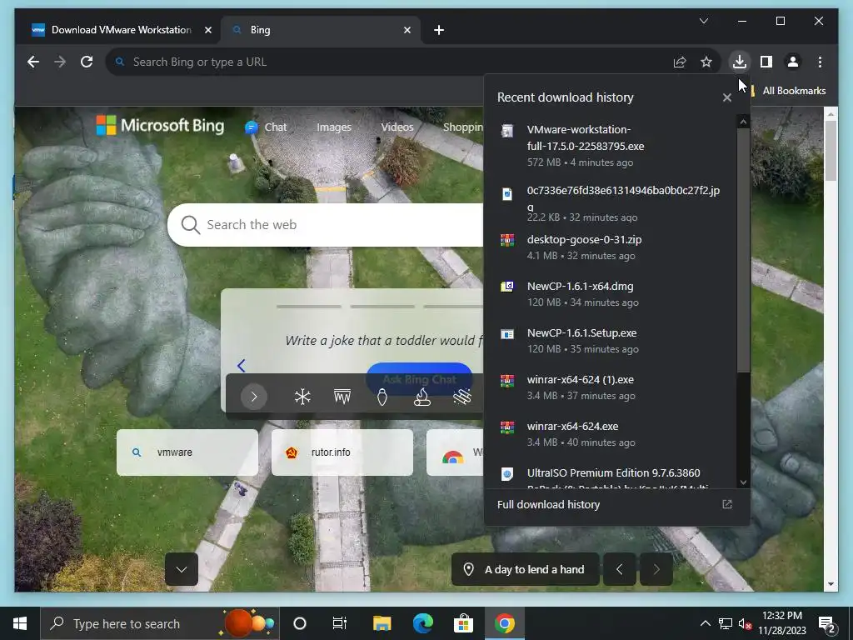
Task: Open the Windows Start menu
Action: (20, 623)
